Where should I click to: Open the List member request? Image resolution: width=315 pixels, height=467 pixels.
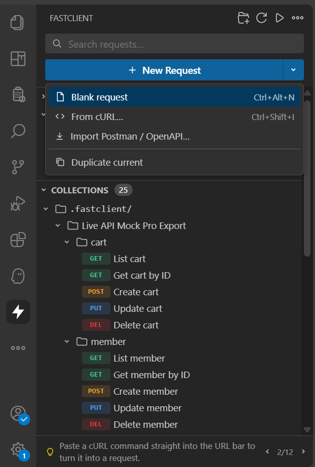tap(139, 358)
